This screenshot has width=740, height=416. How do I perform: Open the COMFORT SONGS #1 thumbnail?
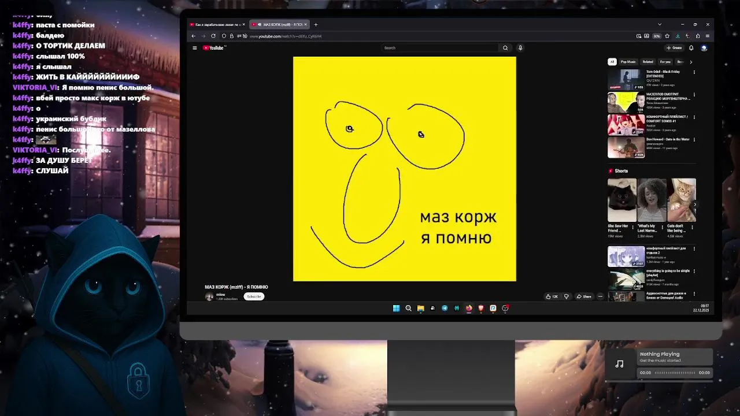(x=626, y=124)
